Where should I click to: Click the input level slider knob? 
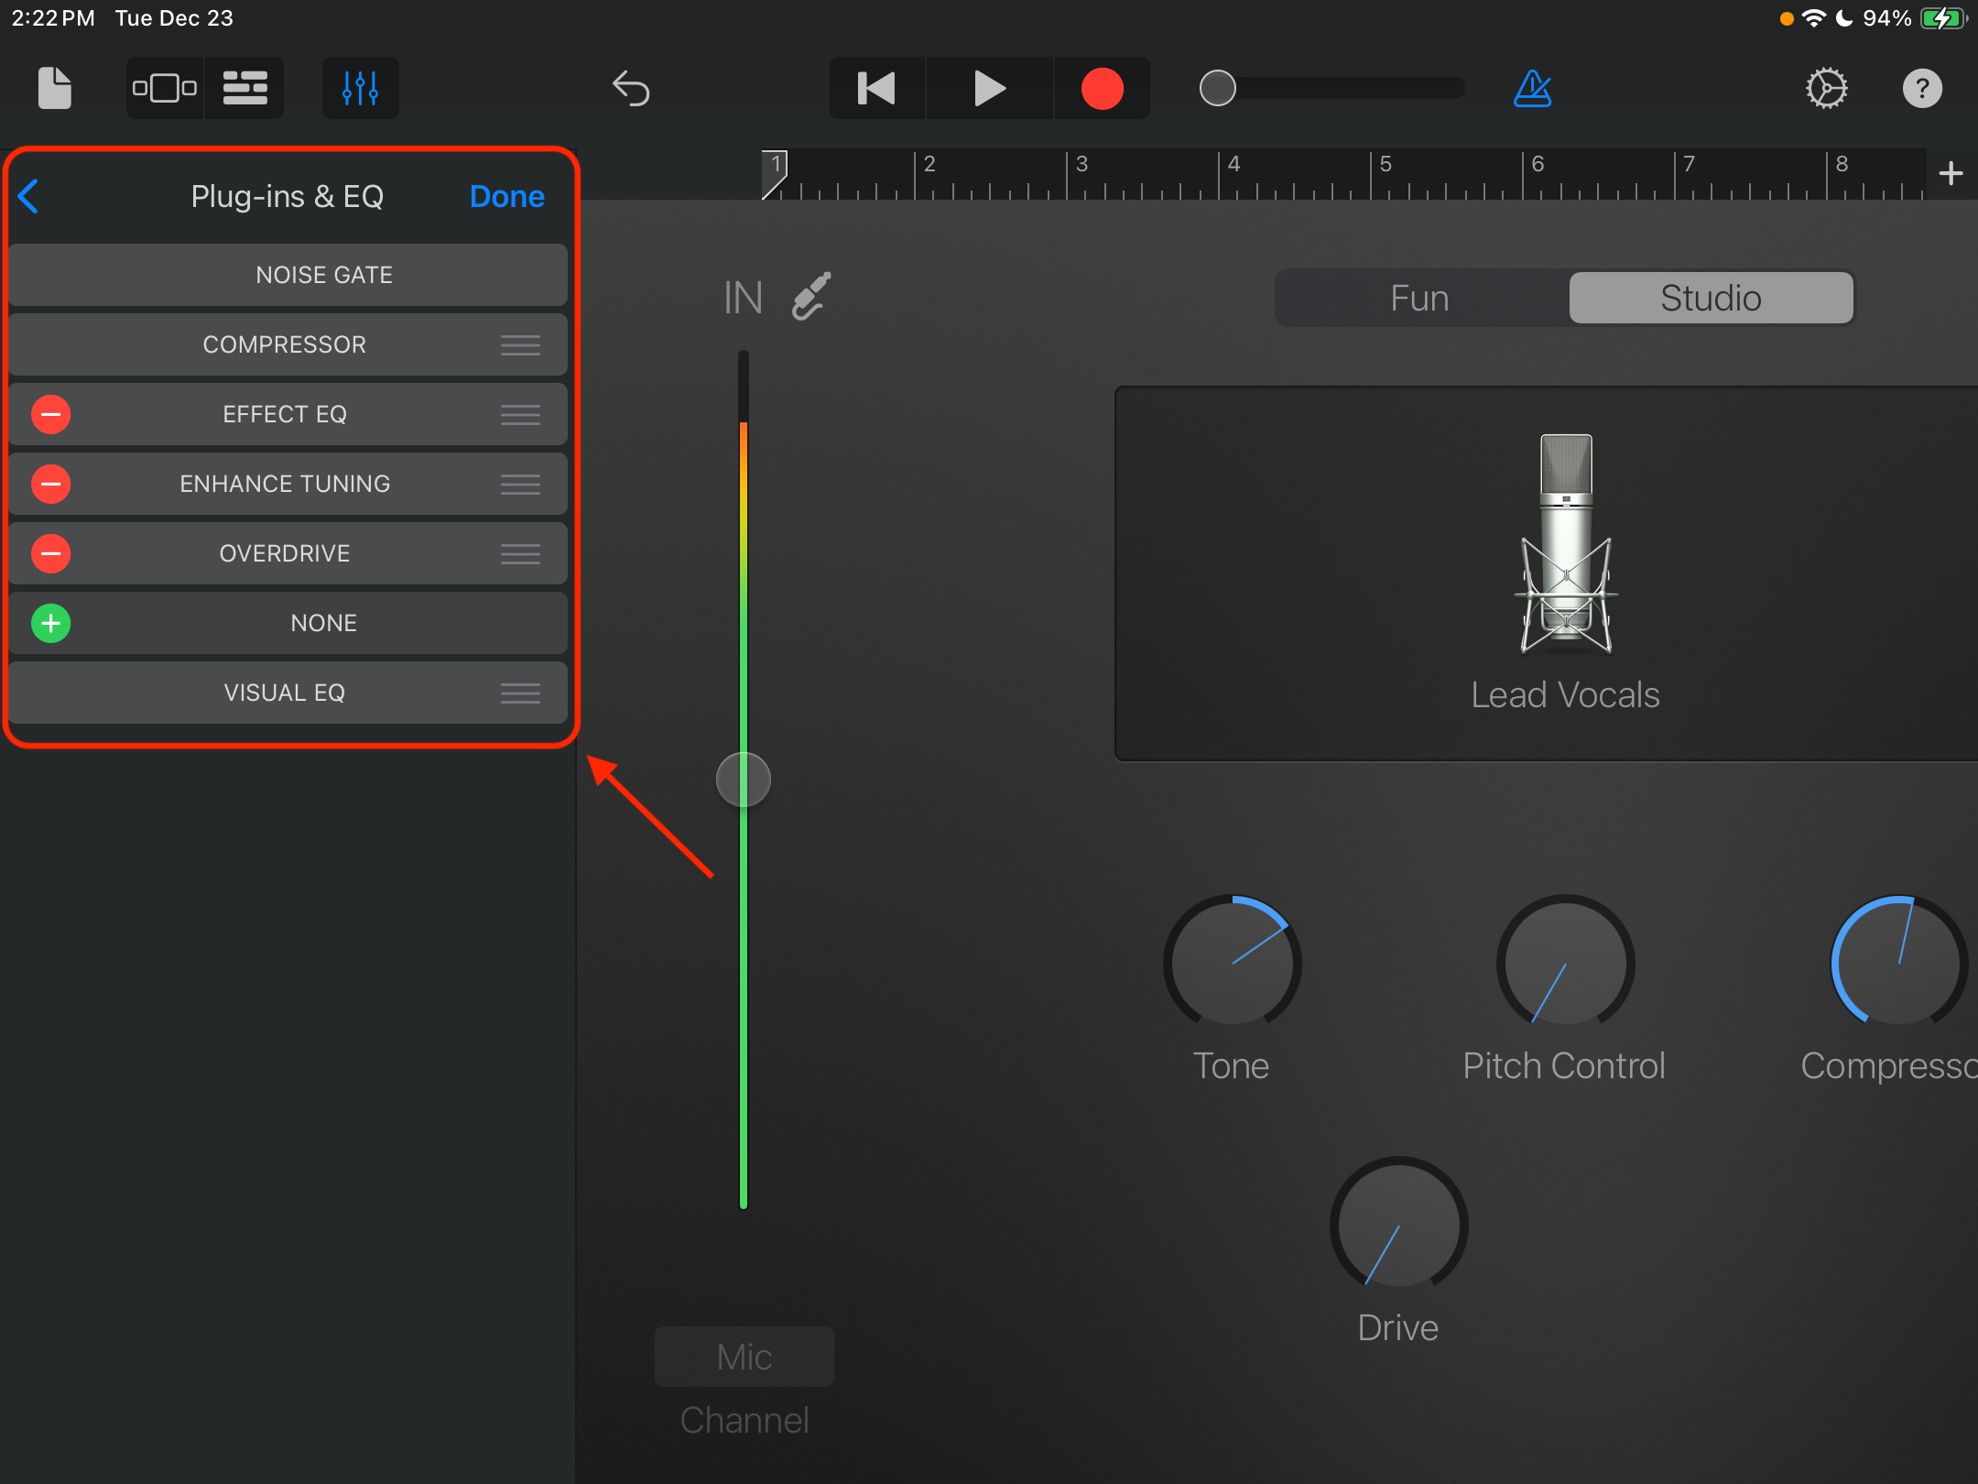click(x=743, y=780)
